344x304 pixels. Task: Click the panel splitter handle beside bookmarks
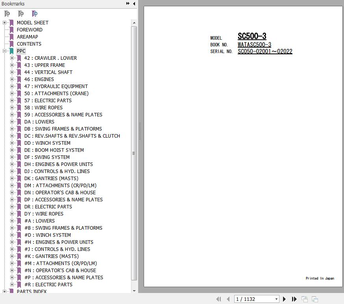(x=140, y=131)
